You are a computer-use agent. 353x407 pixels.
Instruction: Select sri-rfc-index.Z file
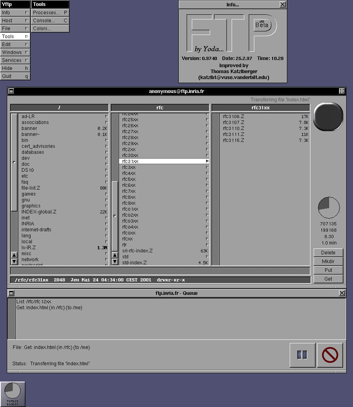tap(164, 251)
